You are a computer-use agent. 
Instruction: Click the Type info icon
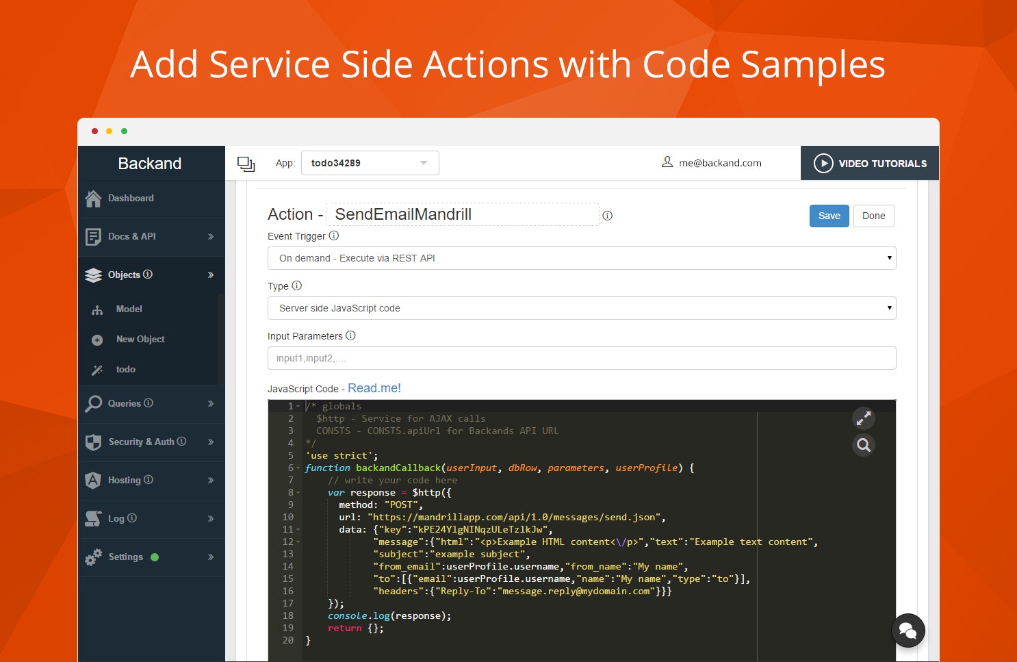coord(296,285)
